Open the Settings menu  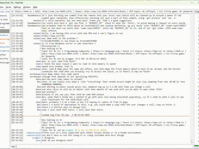pyautogui.click(x=17, y=7)
